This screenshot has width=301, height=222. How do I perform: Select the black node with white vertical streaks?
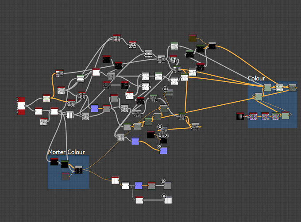[x=240, y=116]
